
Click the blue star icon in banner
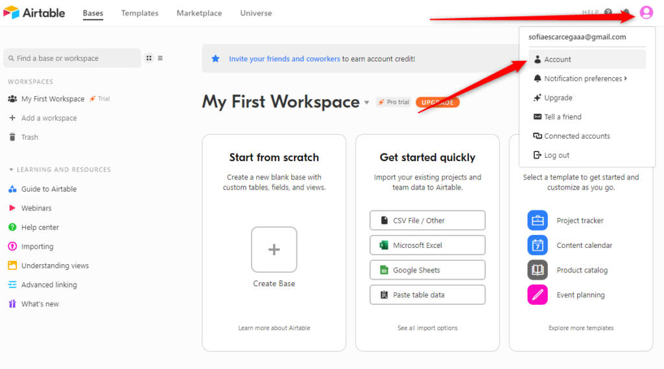[215, 59]
